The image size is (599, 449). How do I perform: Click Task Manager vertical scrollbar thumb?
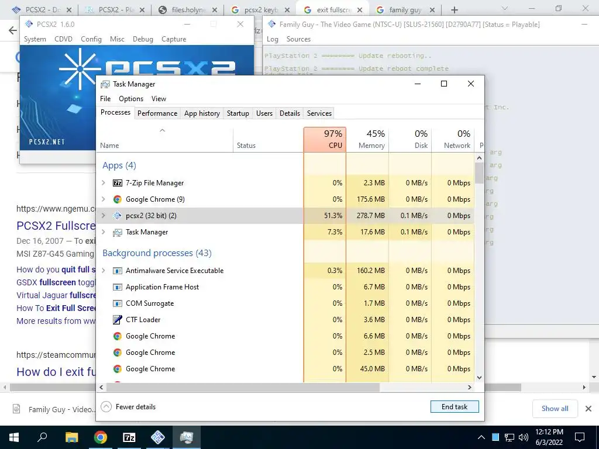[480, 172]
